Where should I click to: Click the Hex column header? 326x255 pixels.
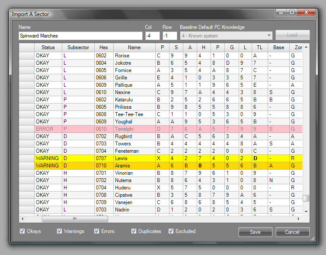click(x=104, y=47)
